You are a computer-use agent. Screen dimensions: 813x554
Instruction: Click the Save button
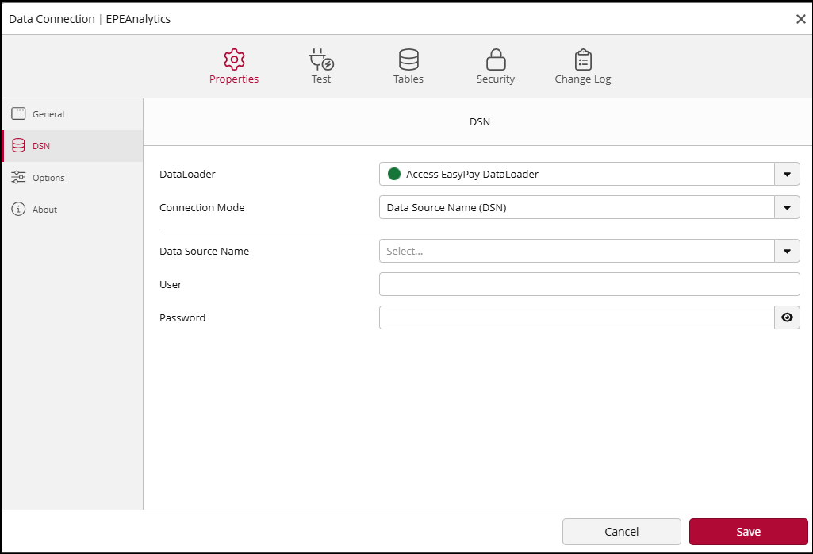(748, 531)
